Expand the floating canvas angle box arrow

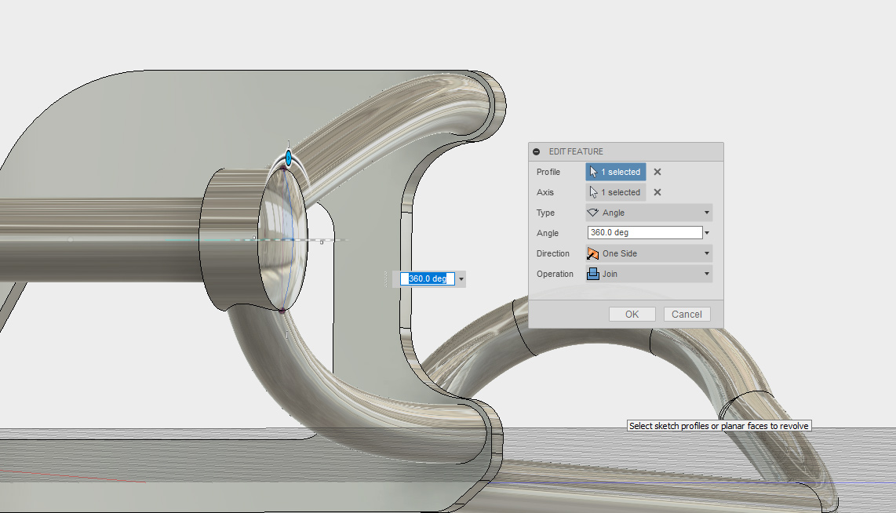tap(461, 279)
